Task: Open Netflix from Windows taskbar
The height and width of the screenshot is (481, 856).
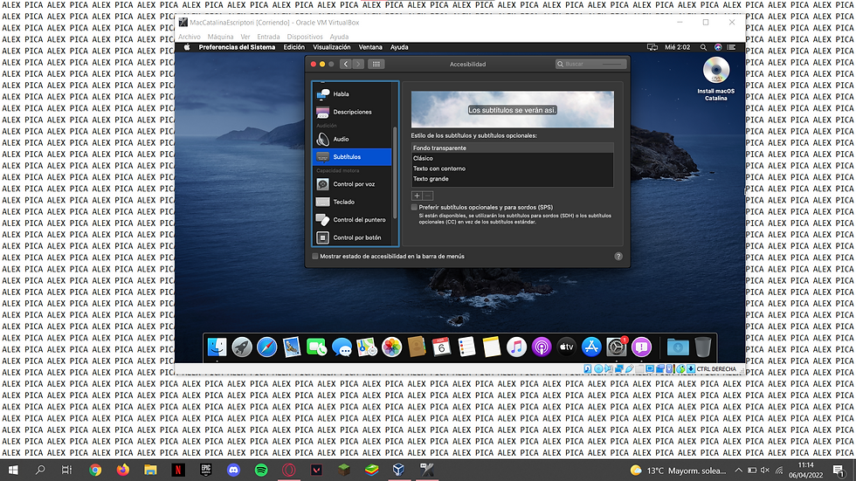Action: tap(178, 470)
